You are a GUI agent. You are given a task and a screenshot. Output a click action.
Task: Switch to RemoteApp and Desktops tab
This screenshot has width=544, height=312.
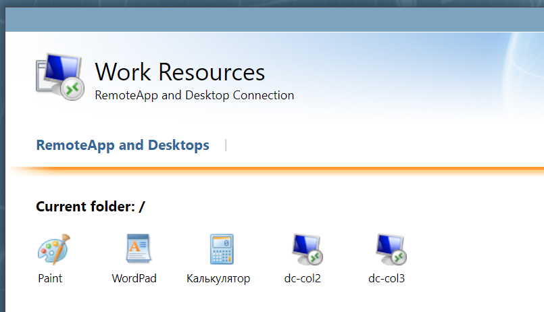tap(123, 145)
